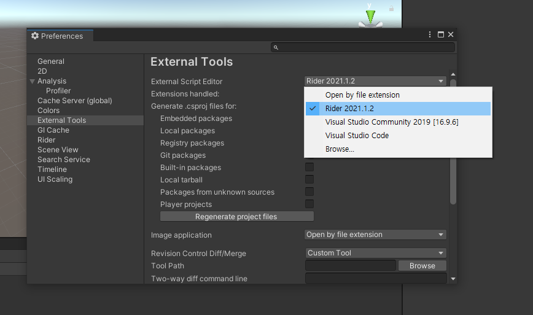Toggle Built-in packages checkbox
533x315 pixels.
pyautogui.click(x=309, y=167)
